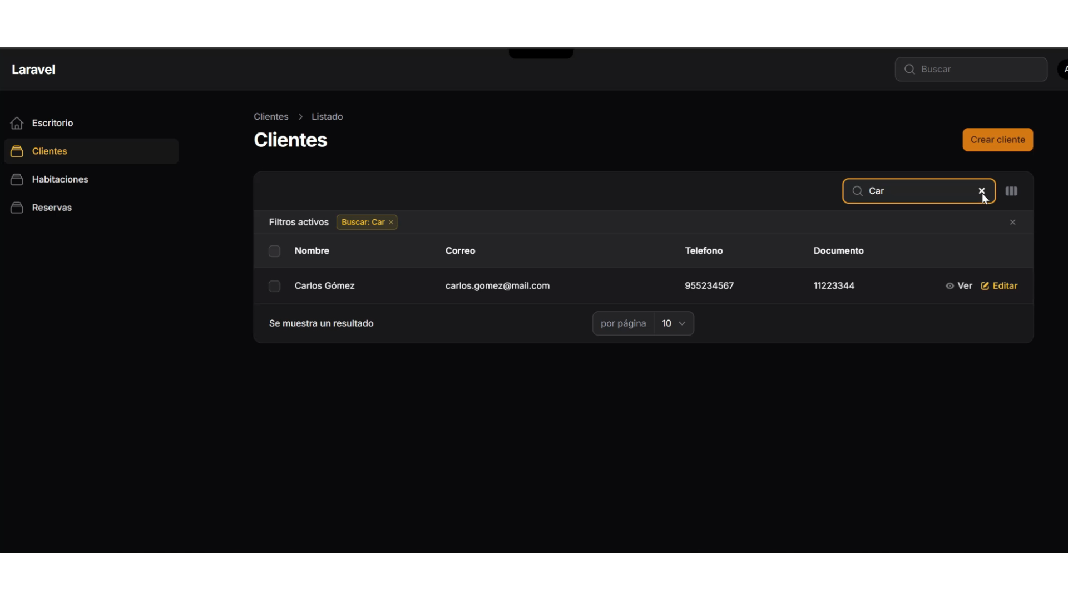
Task: Click the Laravel brand logo text
Action: click(x=33, y=70)
